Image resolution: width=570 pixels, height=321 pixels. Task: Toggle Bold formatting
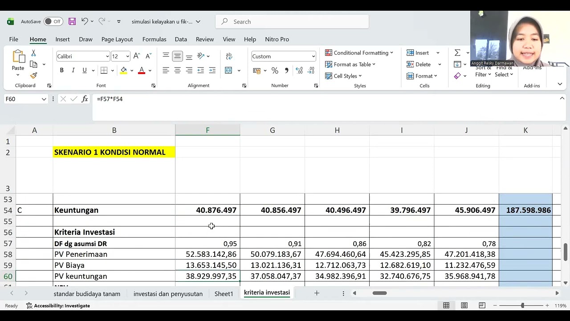coord(61,70)
